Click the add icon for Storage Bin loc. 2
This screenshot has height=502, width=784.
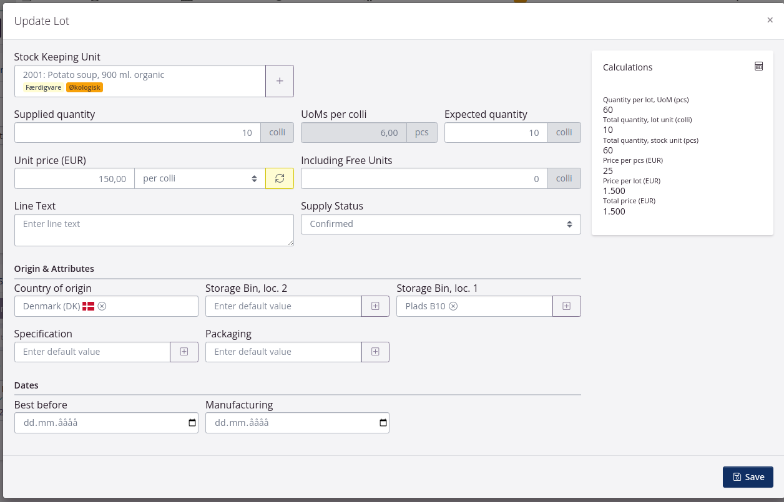click(x=375, y=306)
